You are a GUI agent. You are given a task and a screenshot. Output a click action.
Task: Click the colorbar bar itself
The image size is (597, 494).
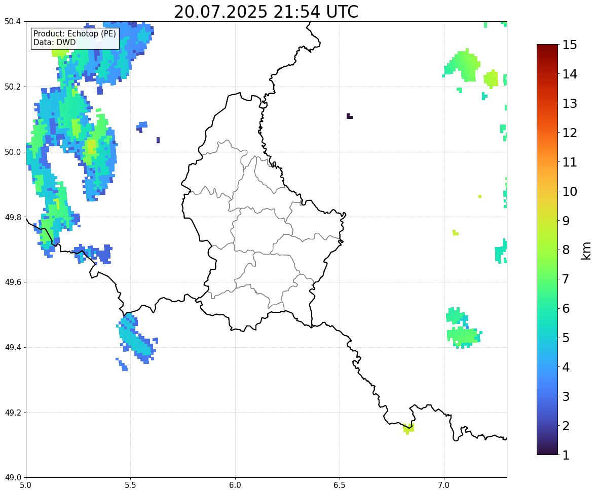[547, 250]
